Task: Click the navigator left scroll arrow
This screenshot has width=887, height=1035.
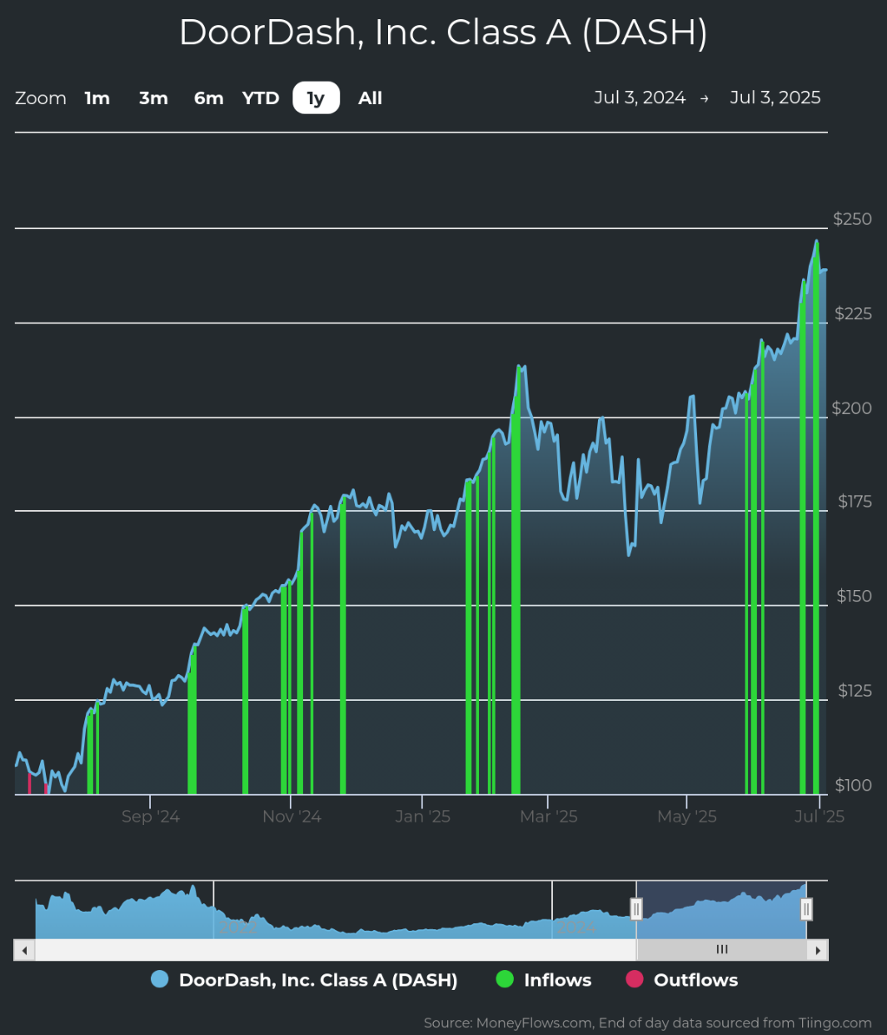Action: point(24,950)
